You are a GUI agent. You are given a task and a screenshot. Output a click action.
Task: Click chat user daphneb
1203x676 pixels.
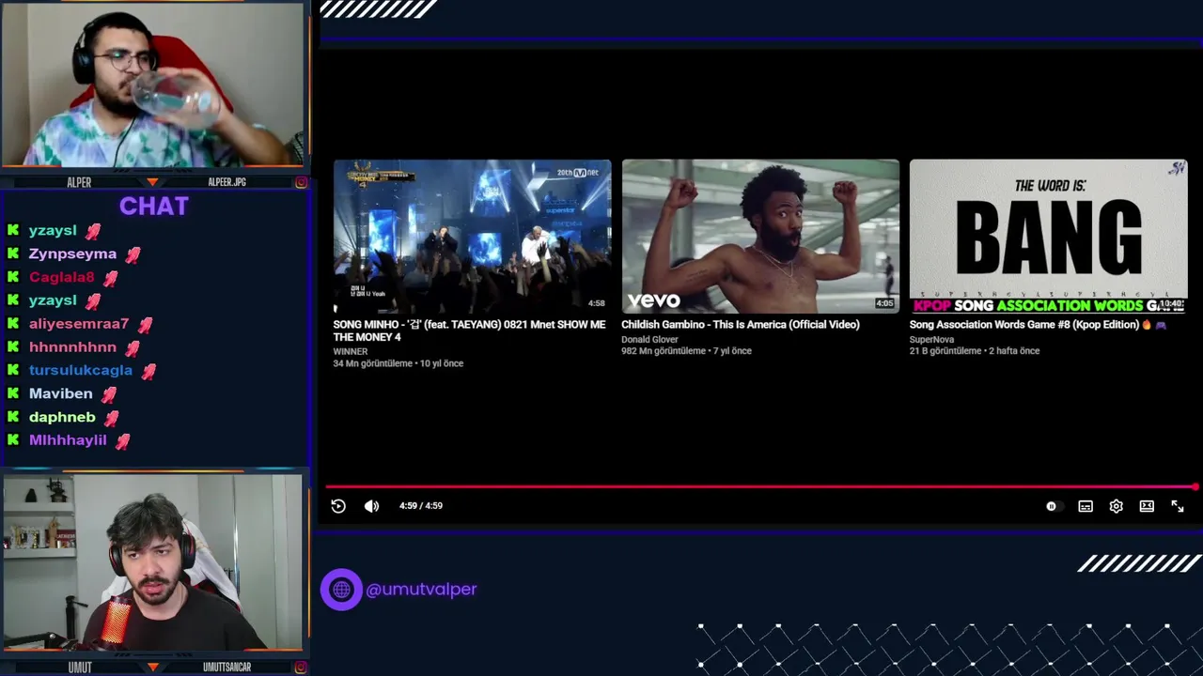tap(62, 417)
